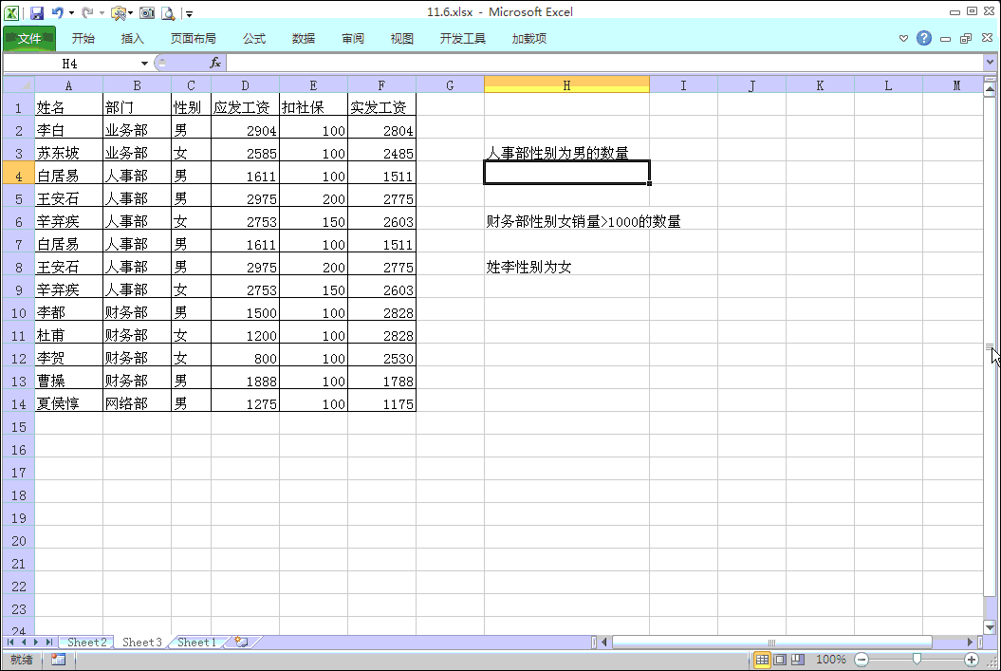
Task: Zoom in with the plus button
Action: coord(972,660)
